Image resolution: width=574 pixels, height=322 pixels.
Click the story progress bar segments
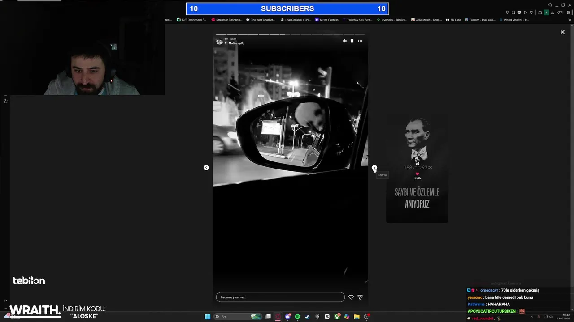click(290, 34)
